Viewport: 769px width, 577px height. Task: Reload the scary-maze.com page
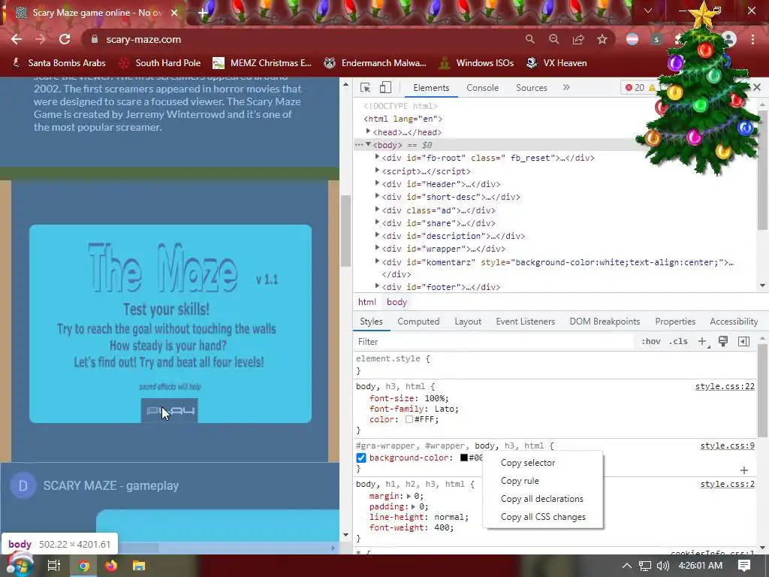pos(65,39)
